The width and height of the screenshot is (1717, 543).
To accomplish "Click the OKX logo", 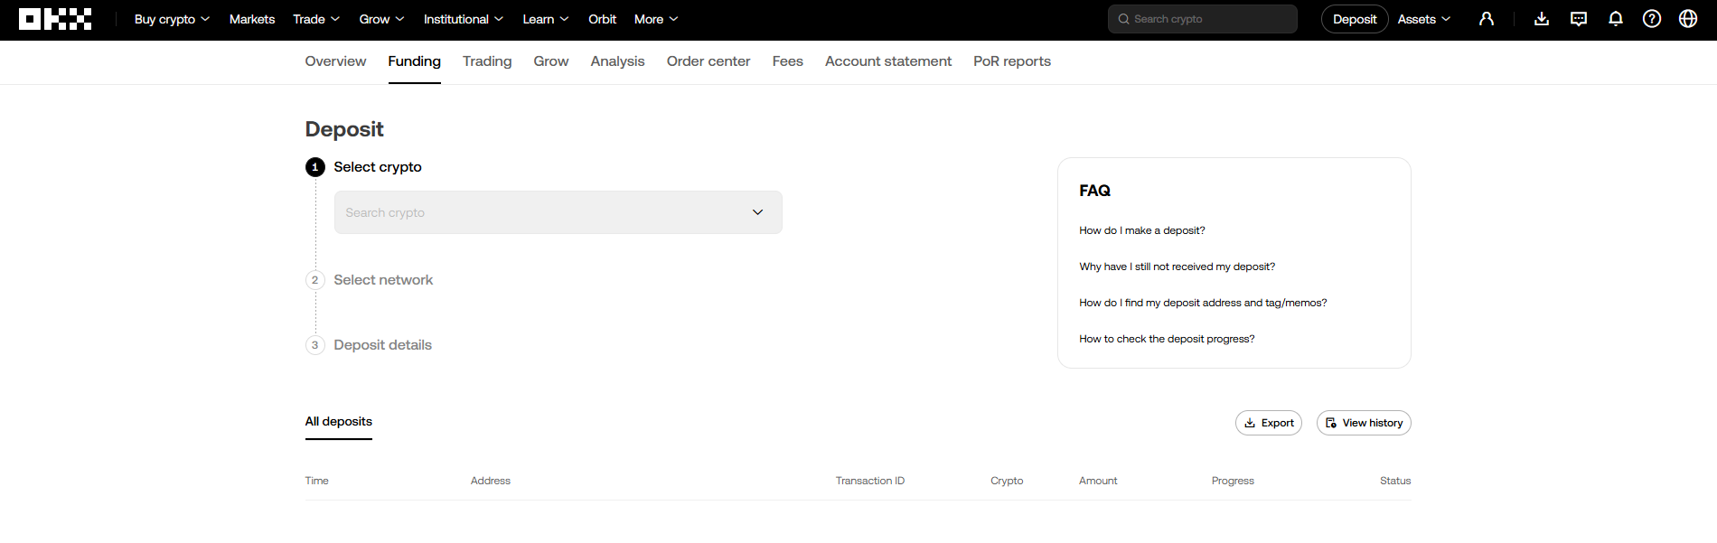I will (55, 19).
